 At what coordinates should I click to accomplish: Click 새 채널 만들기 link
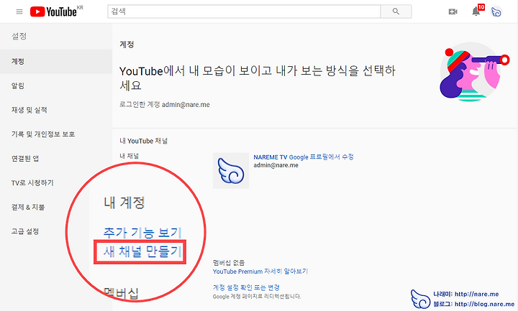[x=142, y=251]
